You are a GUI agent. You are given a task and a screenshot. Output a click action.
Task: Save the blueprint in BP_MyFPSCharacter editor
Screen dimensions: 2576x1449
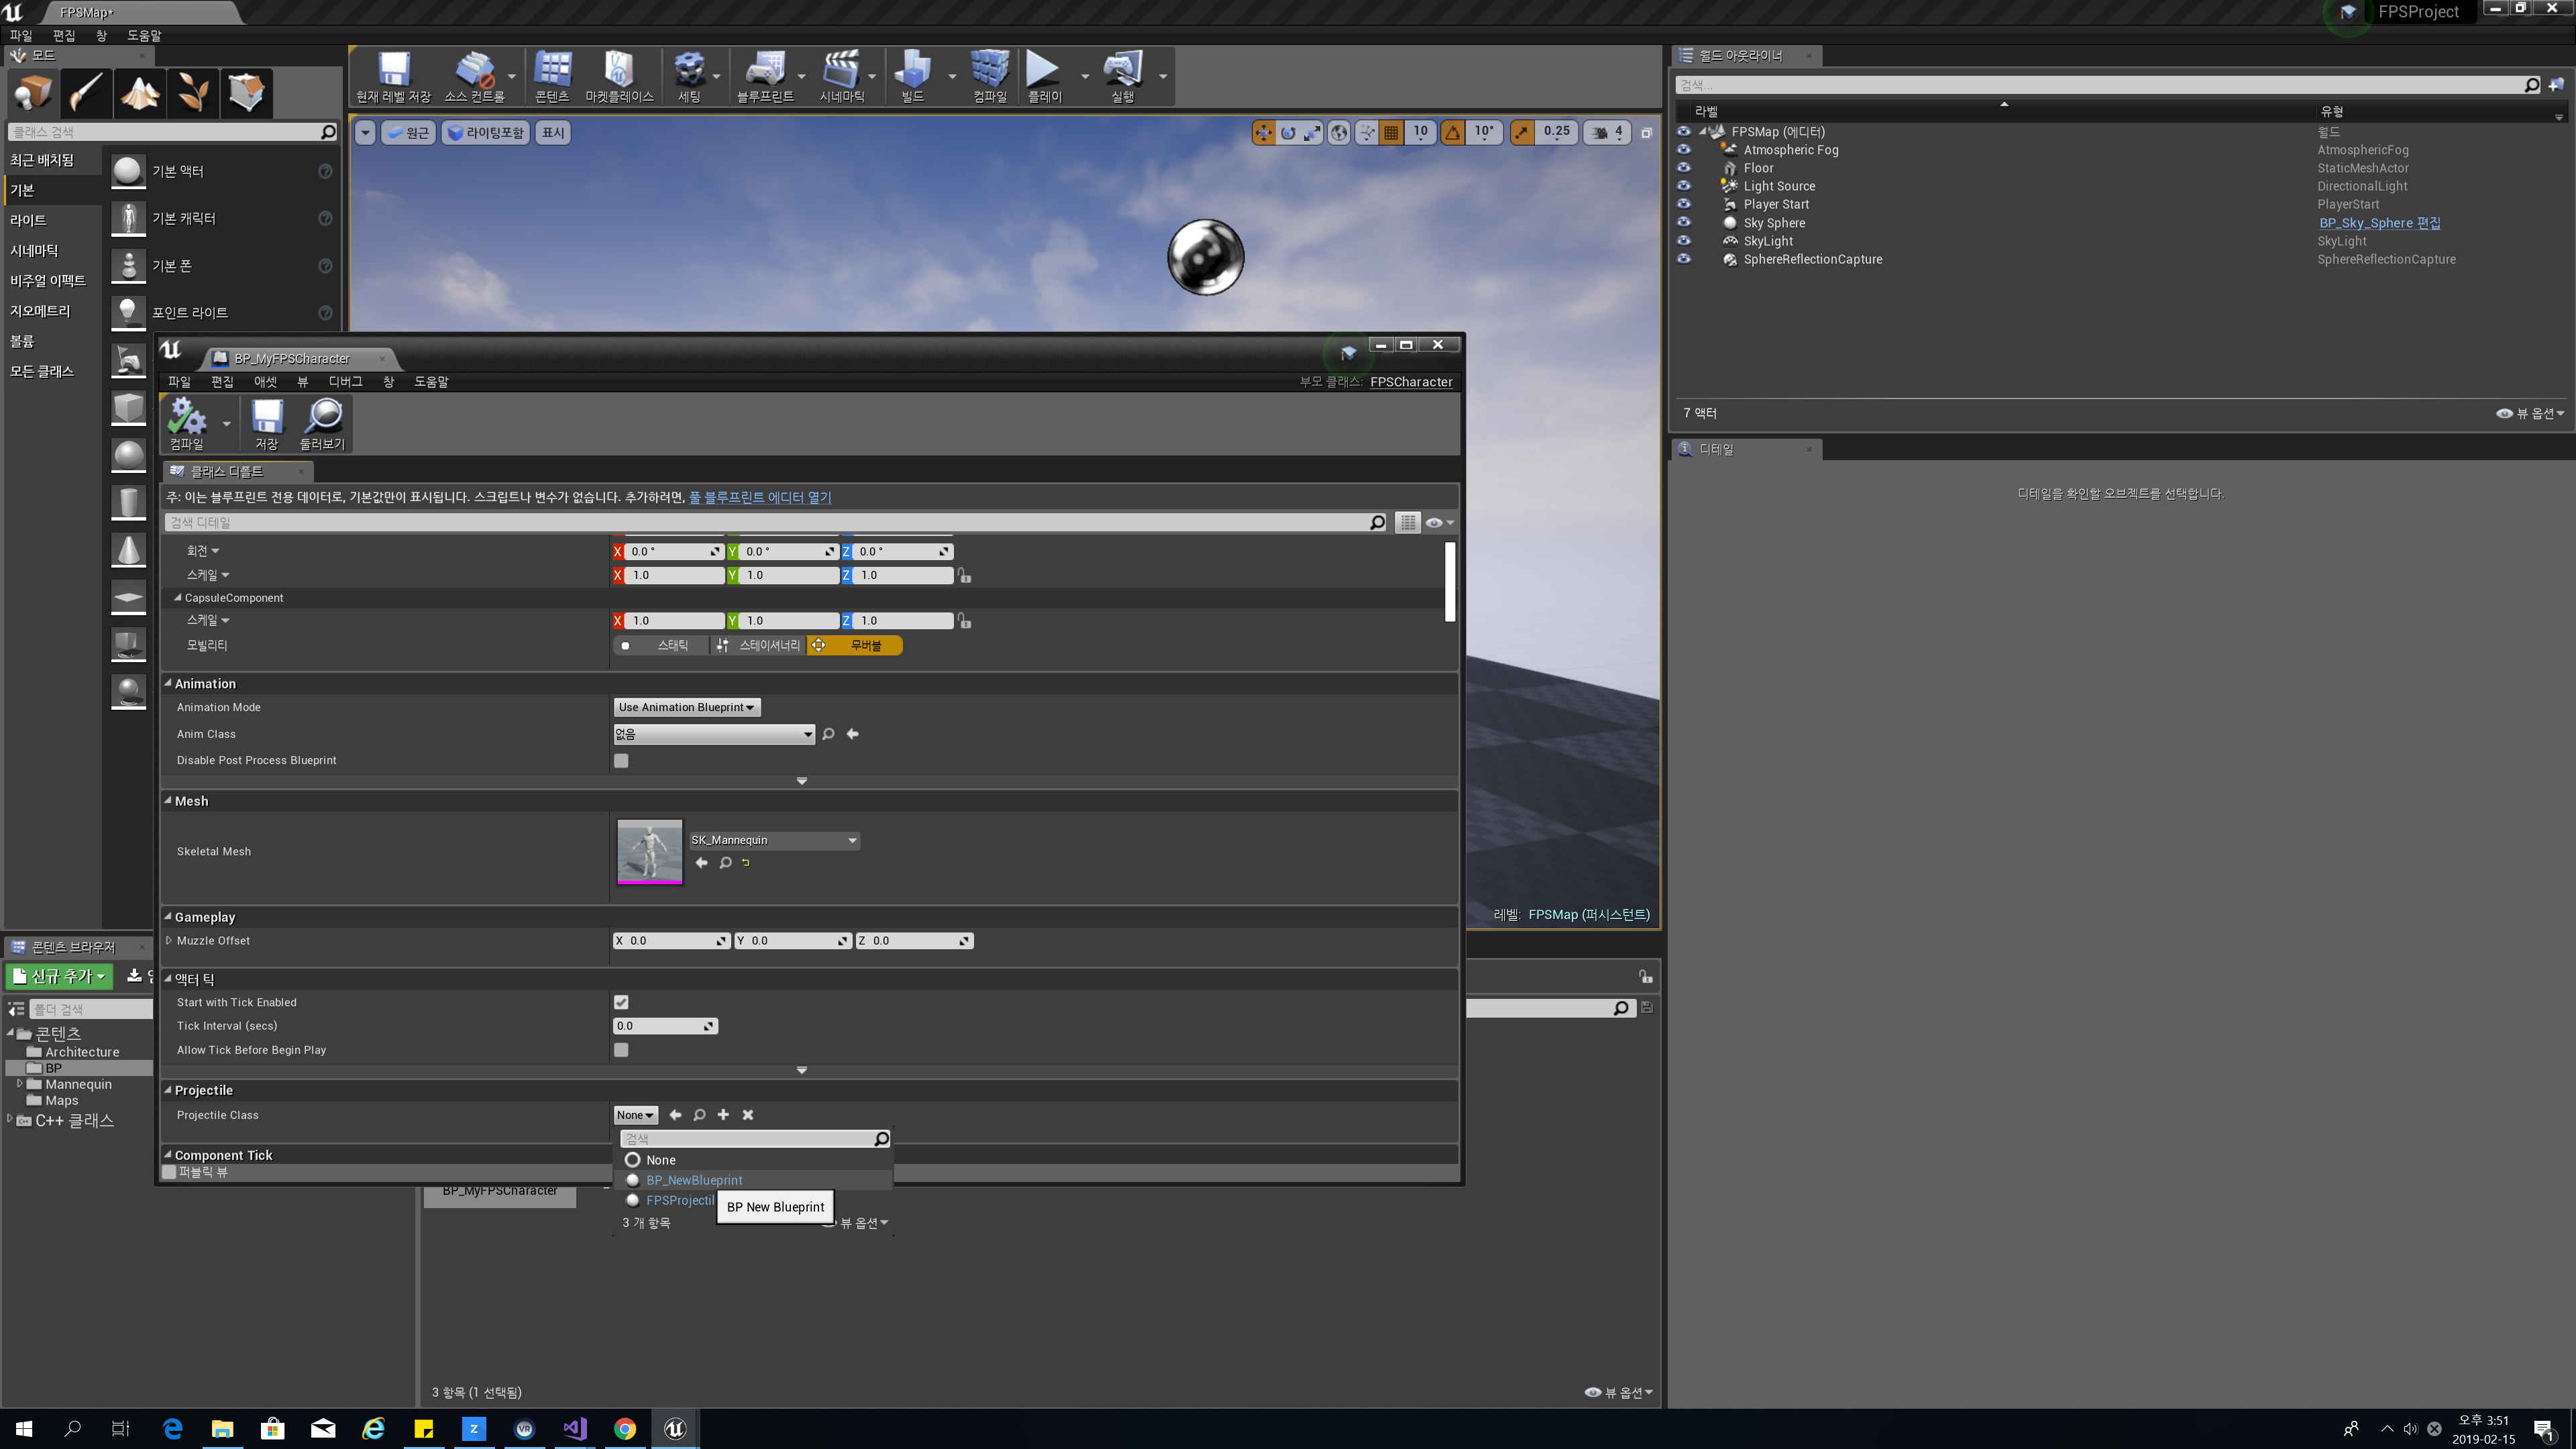pyautogui.click(x=266, y=423)
